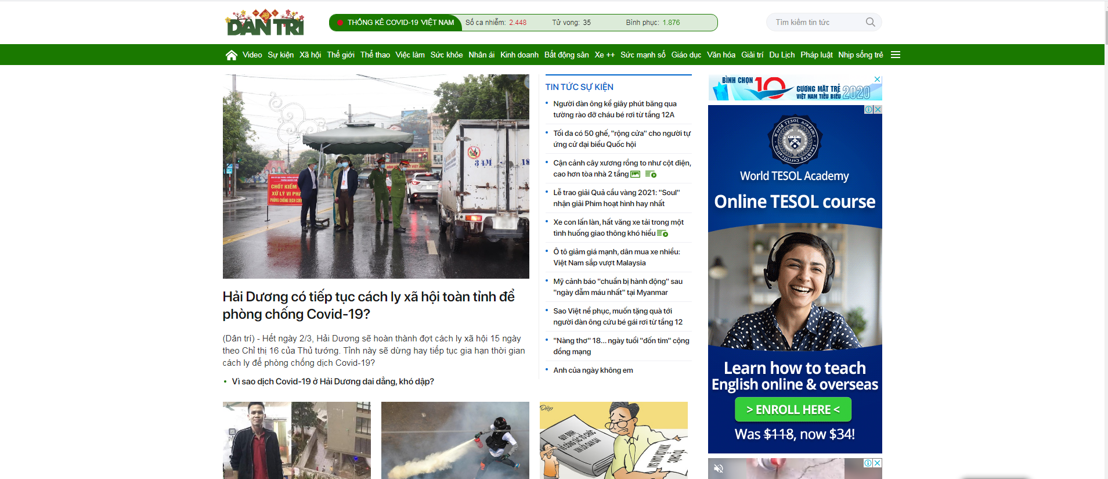The image size is (1108, 479).
Task: Click the firefighter smoke photo thumbnail
Action: pos(455,440)
